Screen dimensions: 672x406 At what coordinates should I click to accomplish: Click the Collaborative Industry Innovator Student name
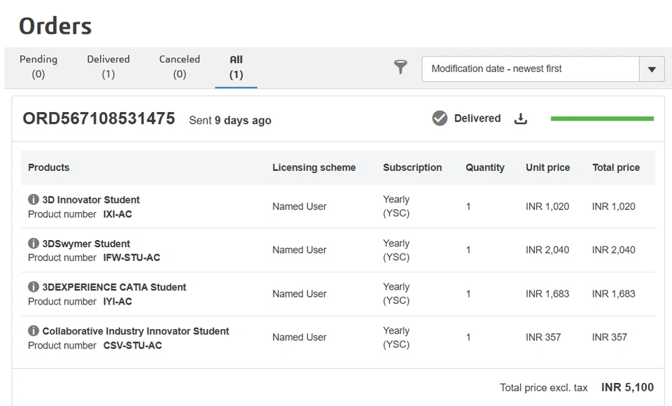[x=136, y=331]
